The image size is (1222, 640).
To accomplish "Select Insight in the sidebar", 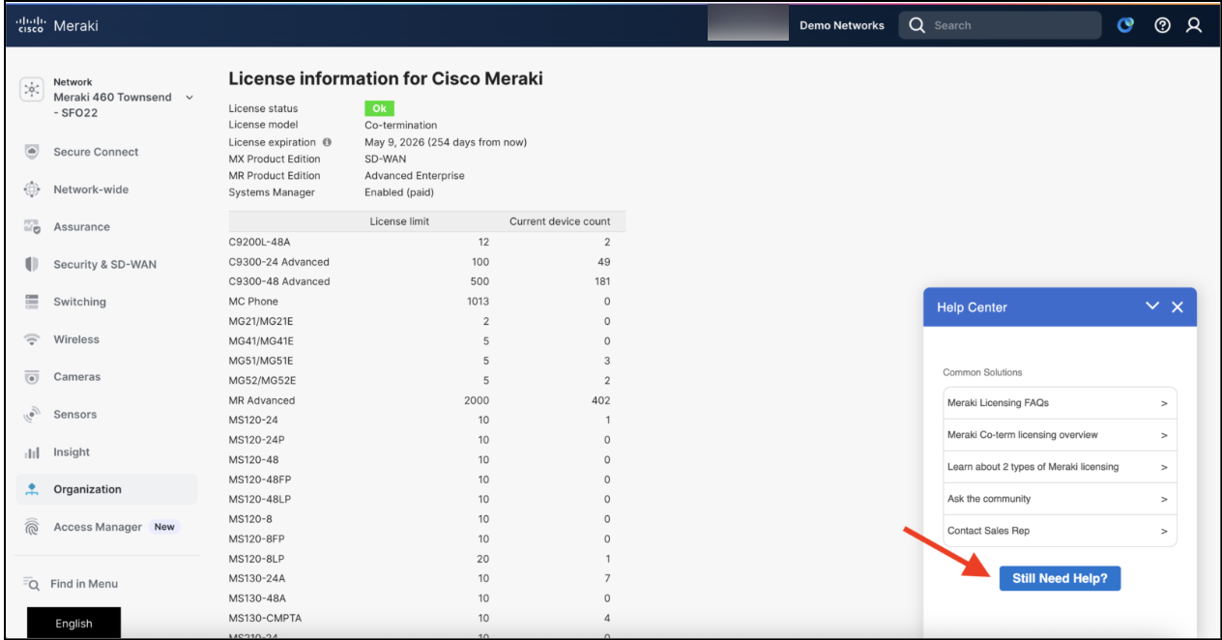I will pos(72,451).
